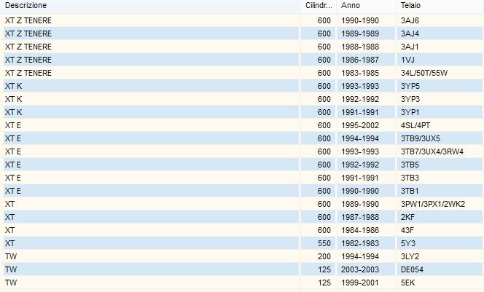Click XT description in the 550 row
This screenshot has width=484, height=292.
(x=9, y=243)
